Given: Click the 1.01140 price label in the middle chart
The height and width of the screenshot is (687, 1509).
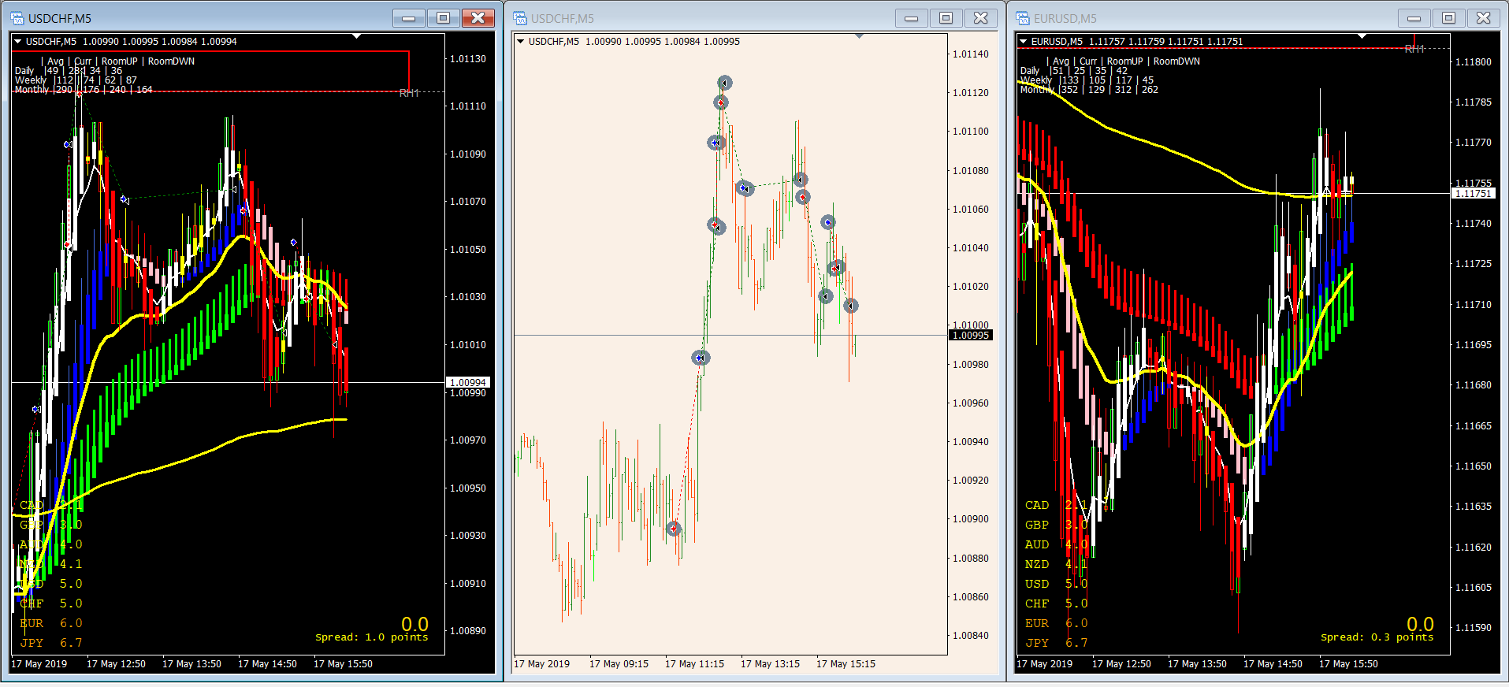Looking at the screenshot, I should (971, 54).
